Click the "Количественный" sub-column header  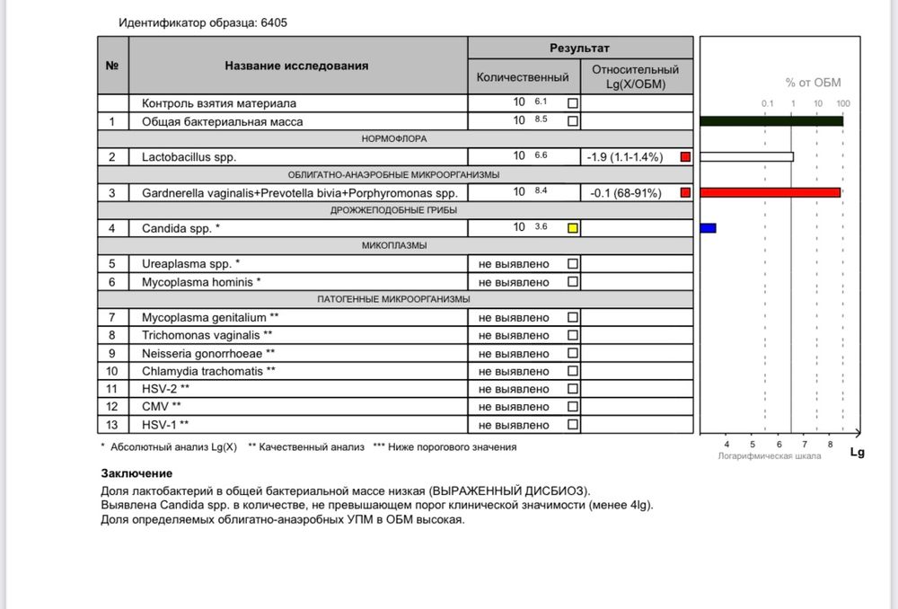(x=523, y=77)
